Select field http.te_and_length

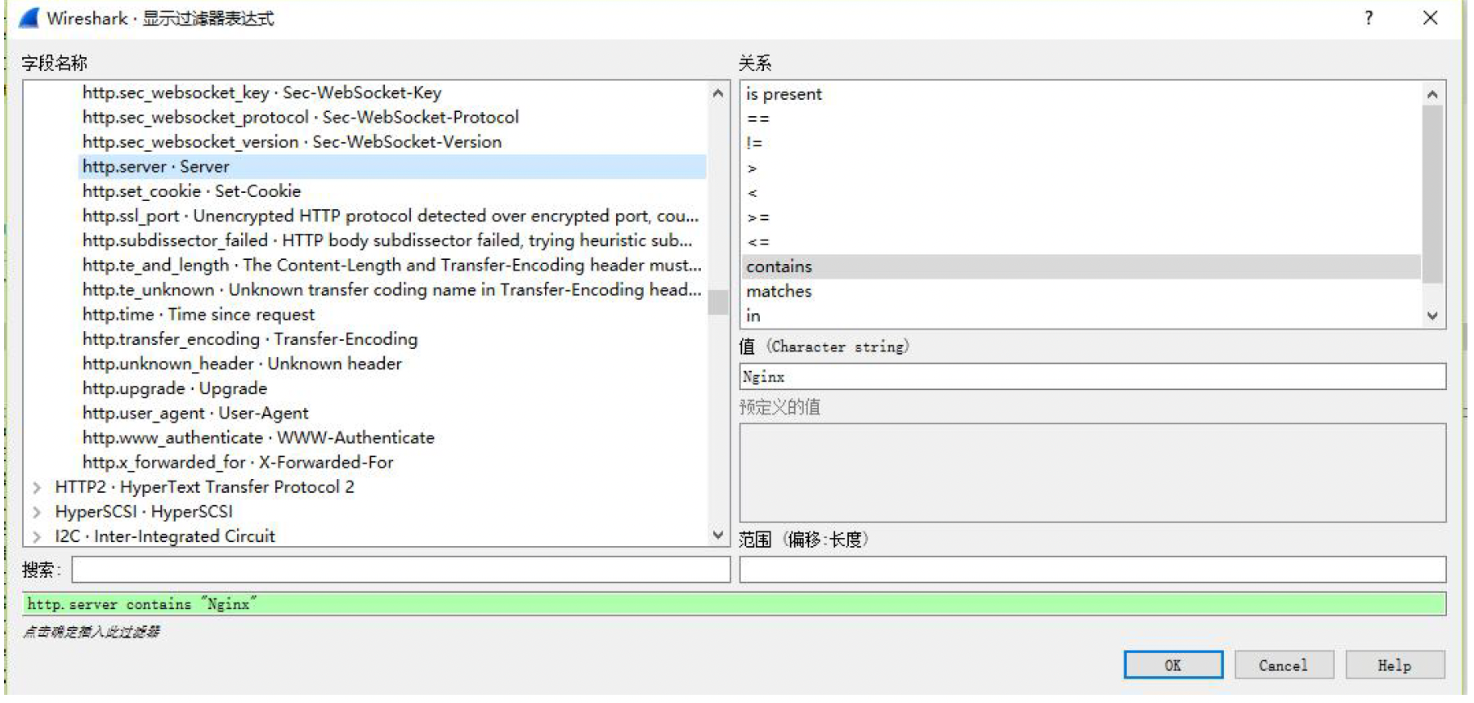click(x=392, y=265)
